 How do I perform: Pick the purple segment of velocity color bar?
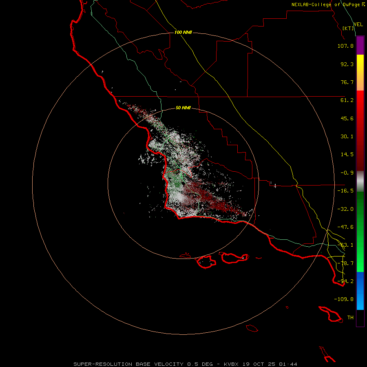click(x=360, y=45)
